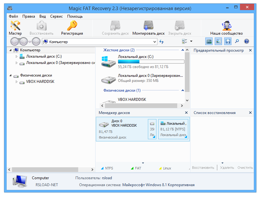
Task: Open the Сервис menu
Action: point(56,16)
